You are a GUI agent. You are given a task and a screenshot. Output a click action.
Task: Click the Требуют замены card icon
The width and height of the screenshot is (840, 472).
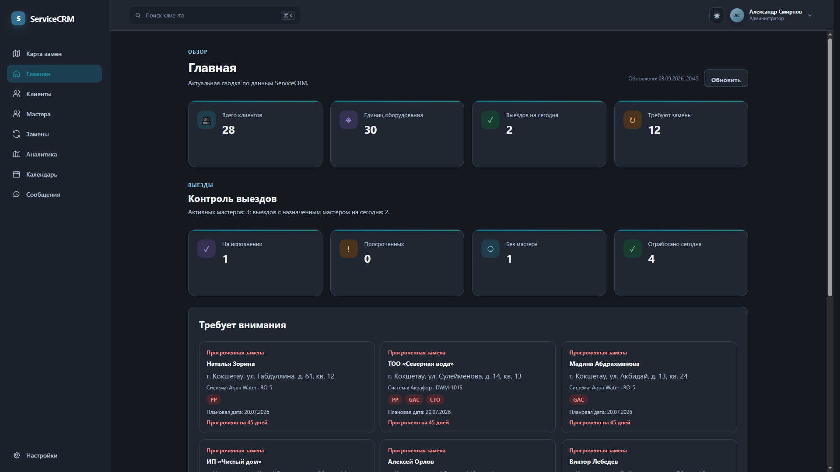(633, 120)
